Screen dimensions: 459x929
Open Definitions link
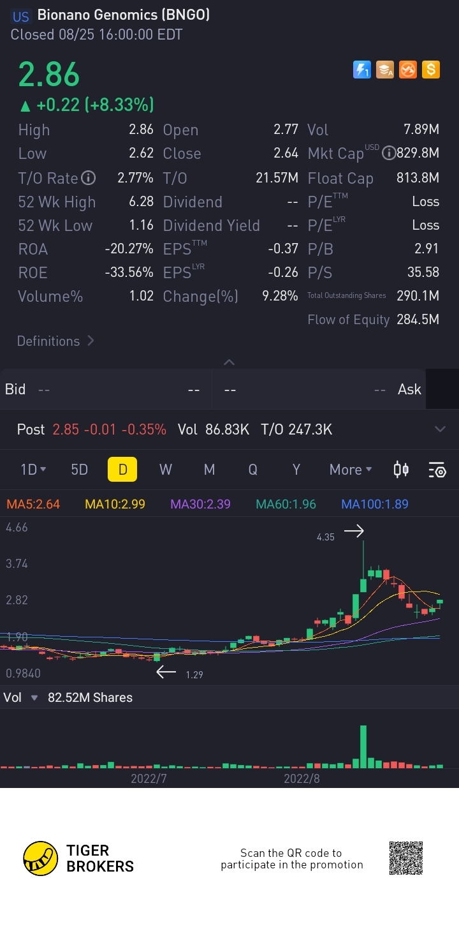55,341
